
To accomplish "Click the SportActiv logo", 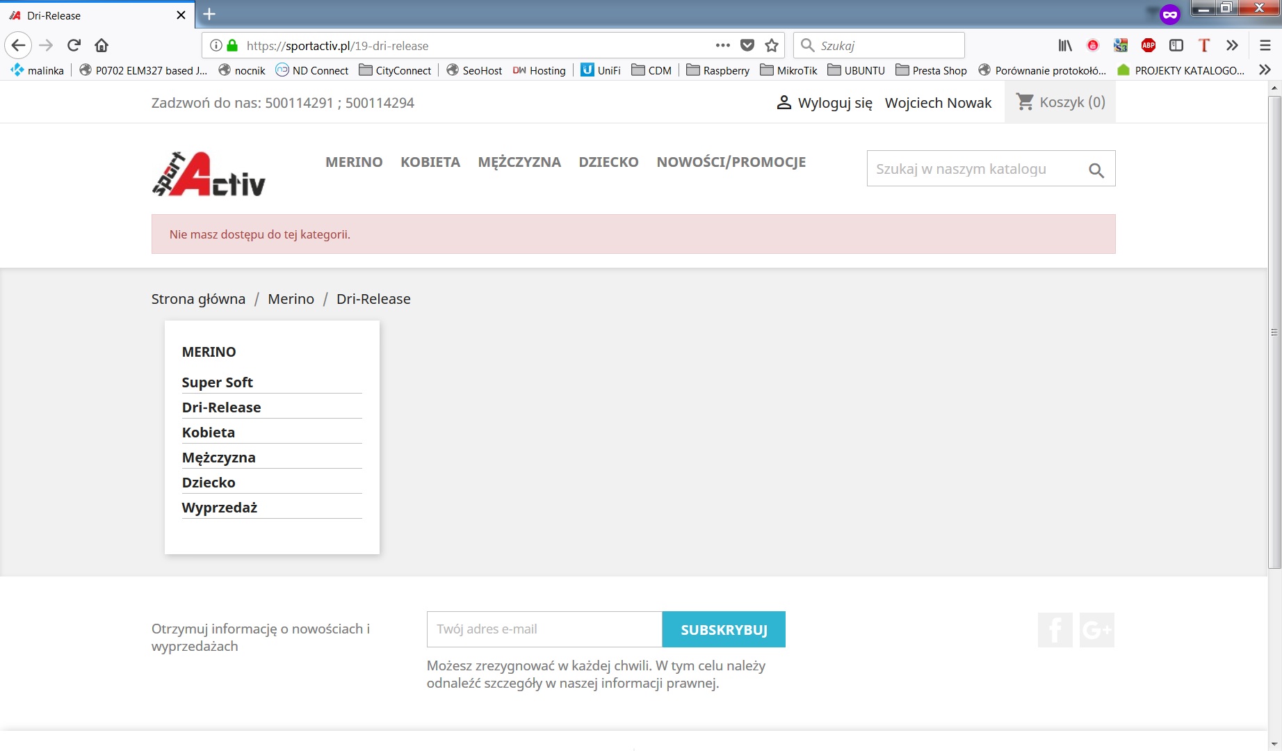I will [x=209, y=174].
